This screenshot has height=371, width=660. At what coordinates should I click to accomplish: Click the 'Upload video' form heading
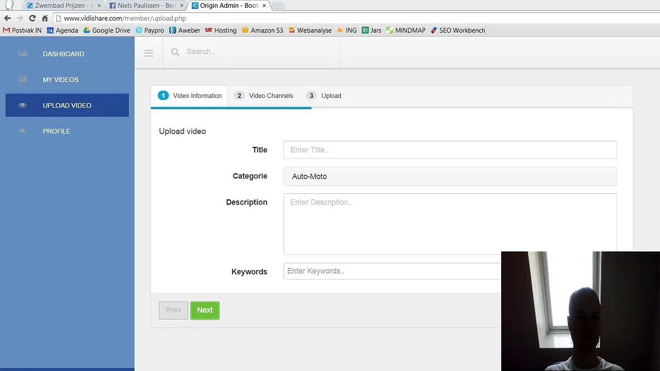183,131
